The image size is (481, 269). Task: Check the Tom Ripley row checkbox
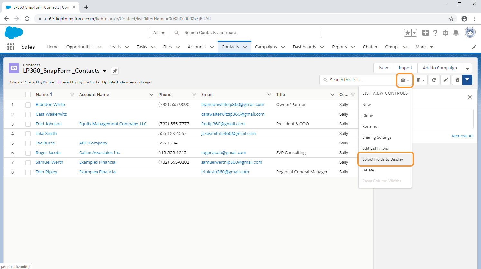pyautogui.click(x=28, y=172)
